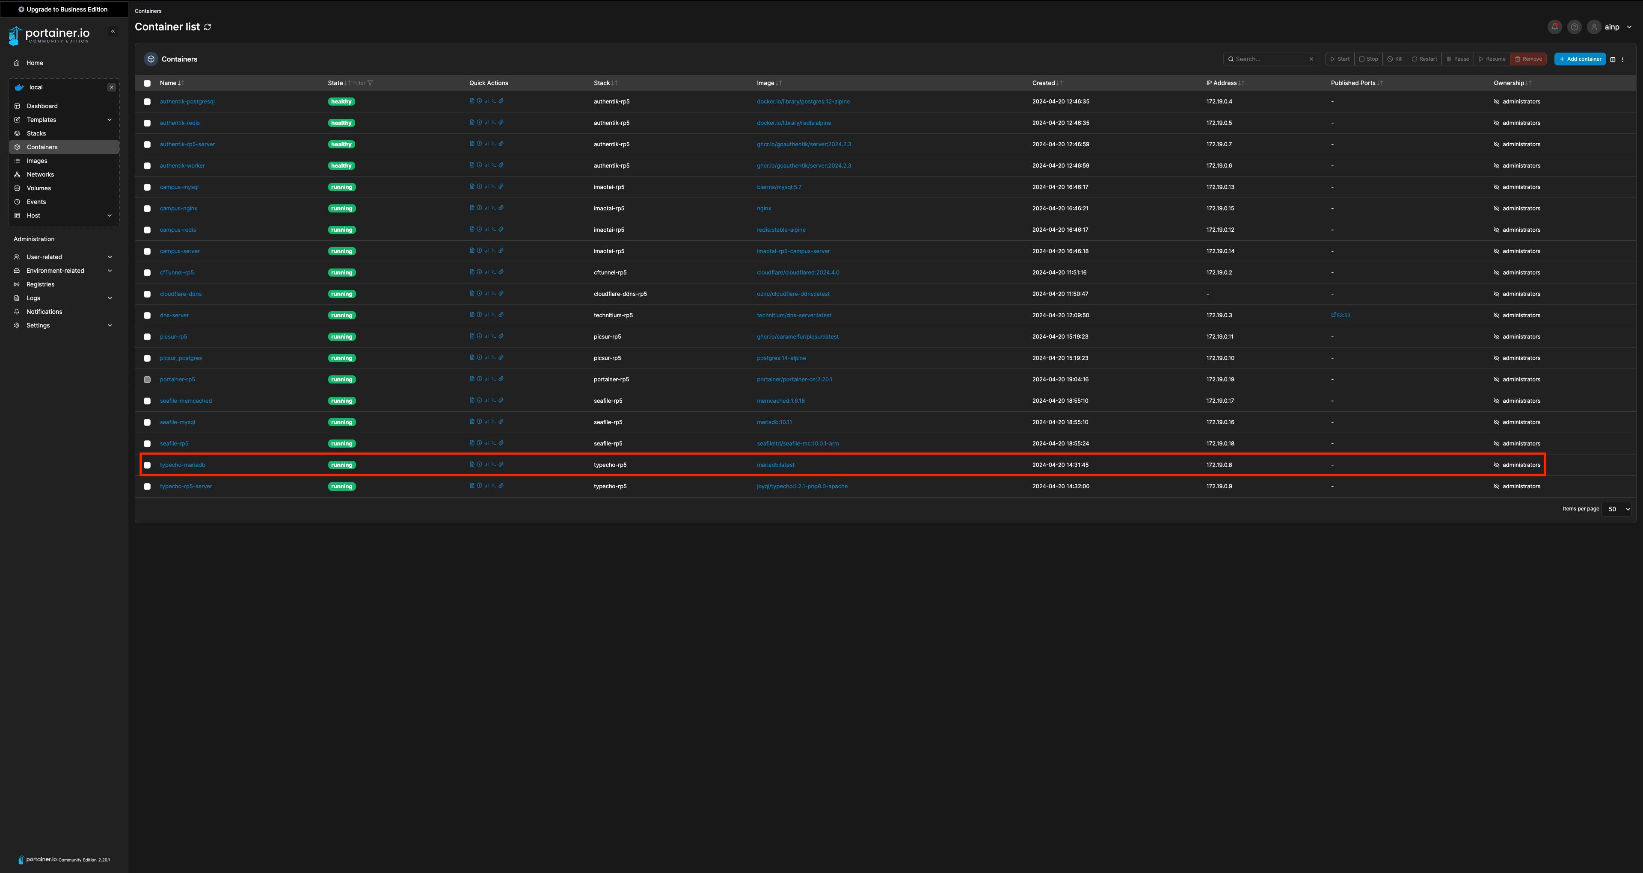Click the Search input field
This screenshot has height=873, width=1643.
click(x=1270, y=59)
